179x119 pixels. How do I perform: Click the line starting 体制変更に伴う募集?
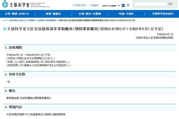[39, 65]
